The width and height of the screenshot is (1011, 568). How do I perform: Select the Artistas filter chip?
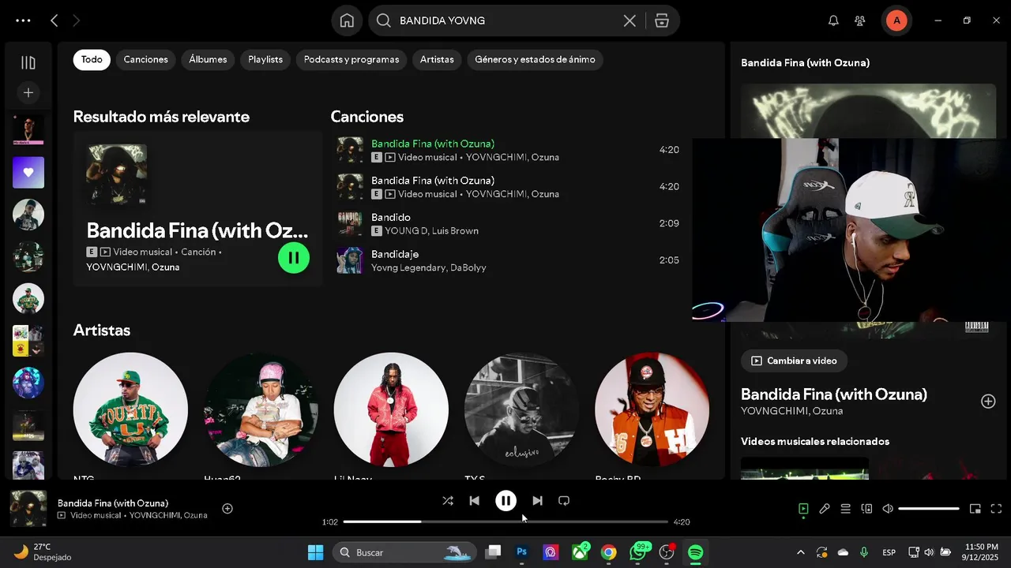pos(437,59)
